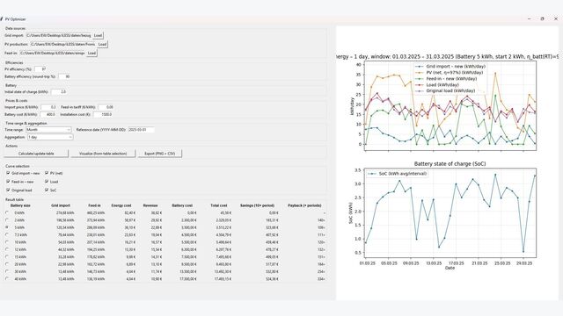Click the Reference date input field
Viewport: 563px width, 316px height.
[141, 130]
